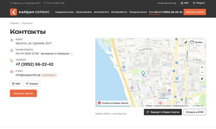Open Конфиденциальность map link
Viewport: 216px width, 129px height.
(181, 106)
